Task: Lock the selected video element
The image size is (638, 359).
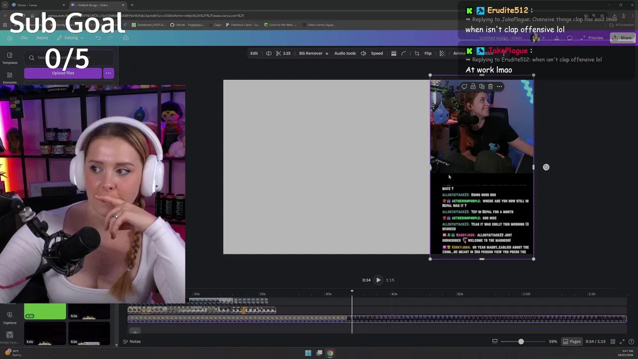Action: pyautogui.click(x=473, y=86)
